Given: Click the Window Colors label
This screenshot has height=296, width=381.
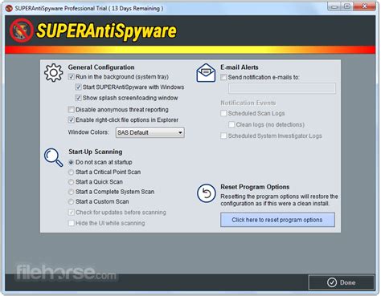Looking at the screenshot, I should [x=88, y=132].
